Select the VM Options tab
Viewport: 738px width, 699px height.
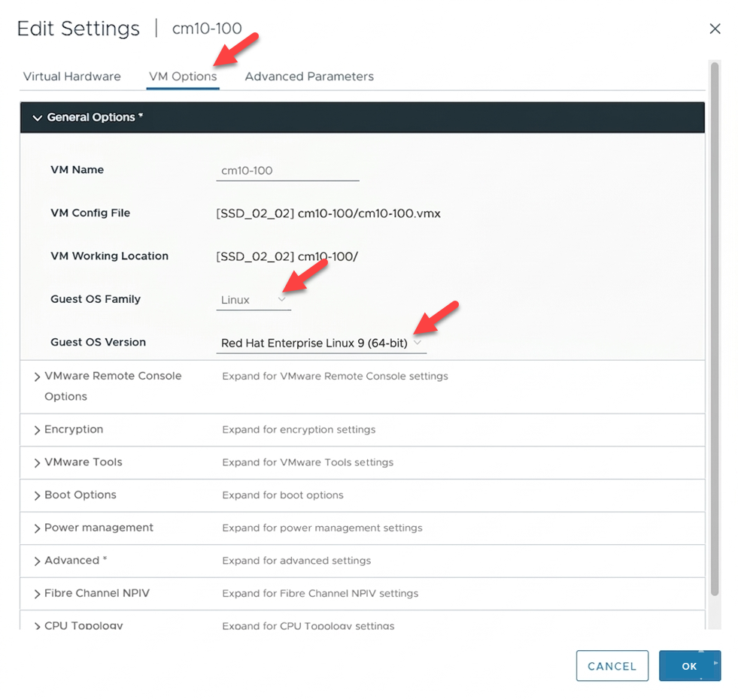click(183, 77)
